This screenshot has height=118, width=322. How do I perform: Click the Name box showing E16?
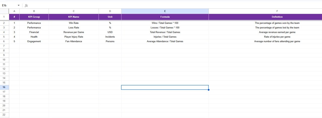click(9, 5)
